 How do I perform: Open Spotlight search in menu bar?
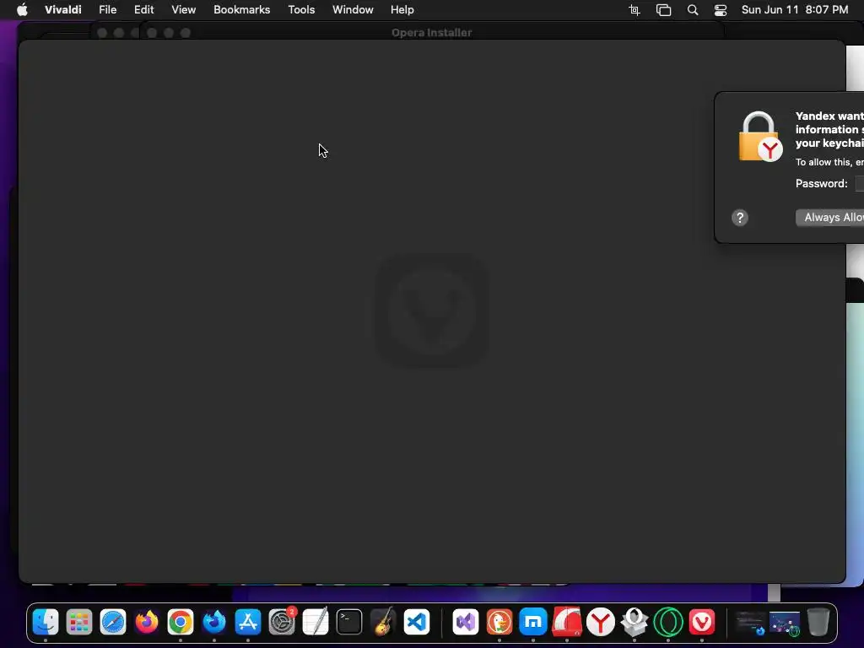pyautogui.click(x=693, y=10)
